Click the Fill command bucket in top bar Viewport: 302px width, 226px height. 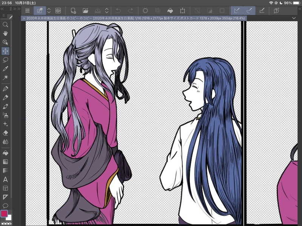click(170, 11)
